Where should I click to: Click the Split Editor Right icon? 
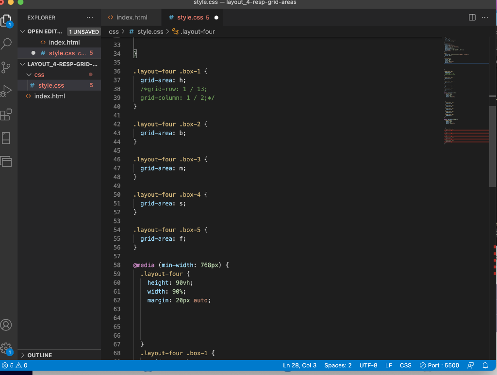click(x=472, y=17)
